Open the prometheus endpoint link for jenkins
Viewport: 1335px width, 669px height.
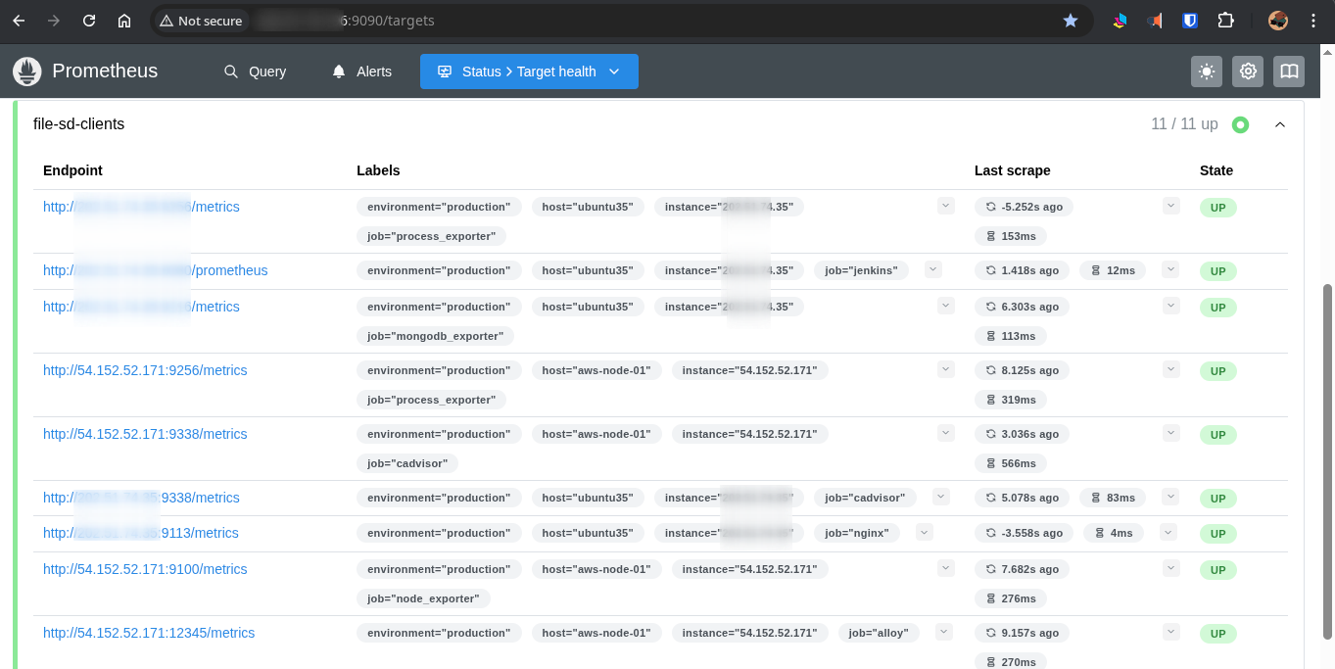pyautogui.click(x=155, y=270)
